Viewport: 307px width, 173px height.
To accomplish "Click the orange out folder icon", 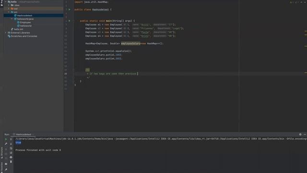I will 12,9.
